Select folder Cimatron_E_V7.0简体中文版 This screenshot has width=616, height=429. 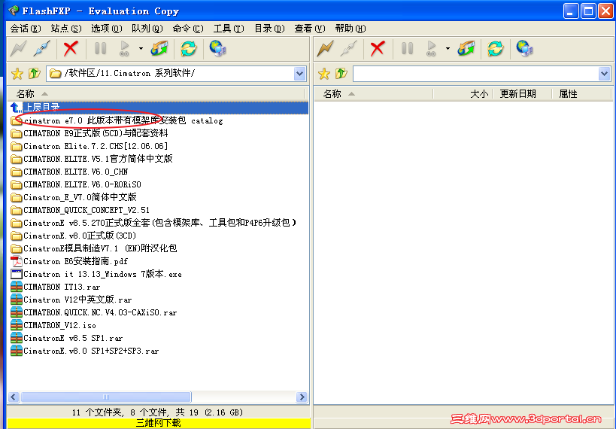pyautogui.click(x=74, y=197)
